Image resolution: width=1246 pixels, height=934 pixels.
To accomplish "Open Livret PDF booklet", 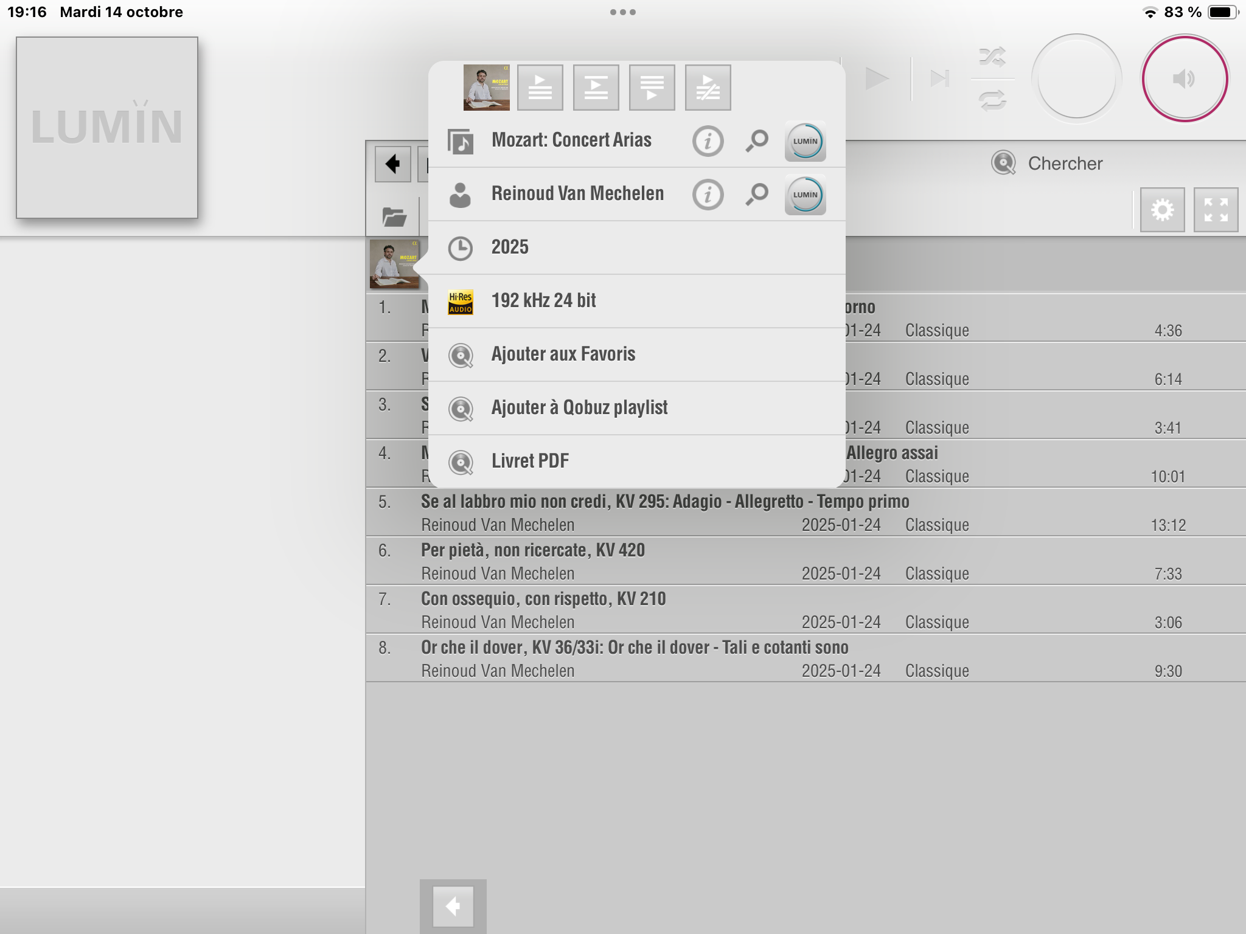I will 529,462.
